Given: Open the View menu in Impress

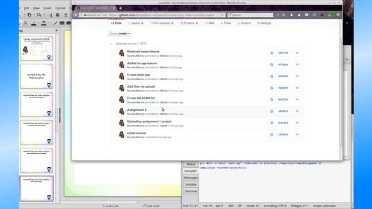Looking at the screenshot, I should pos(36,8).
